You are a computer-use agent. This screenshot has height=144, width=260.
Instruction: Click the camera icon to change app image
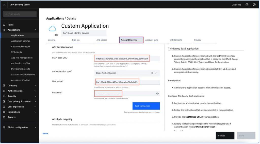pyautogui.click(x=56, y=35)
